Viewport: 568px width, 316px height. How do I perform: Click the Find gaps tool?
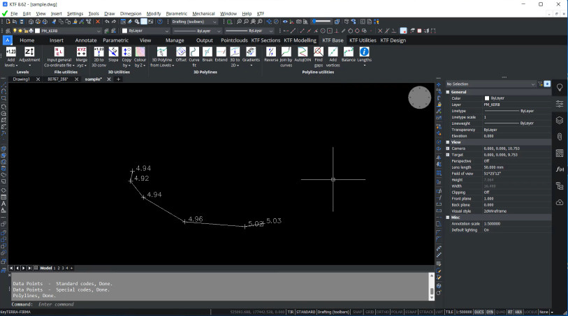pyautogui.click(x=319, y=57)
